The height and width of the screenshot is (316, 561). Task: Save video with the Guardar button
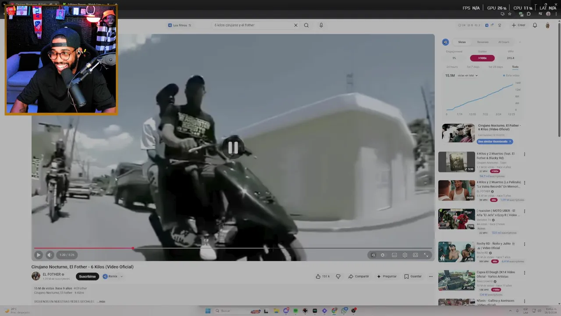pos(413,276)
